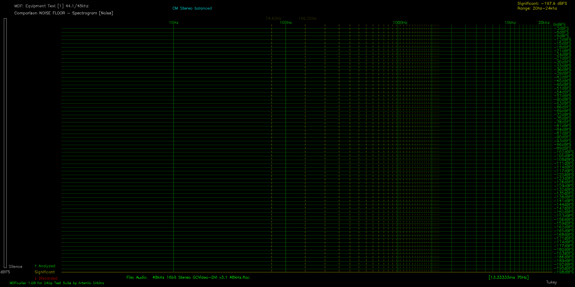This screenshot has height=287, width=575.
Task: Select the "MDFourier 1.08 for 240p Test Suite" credit
Action: 41,283
